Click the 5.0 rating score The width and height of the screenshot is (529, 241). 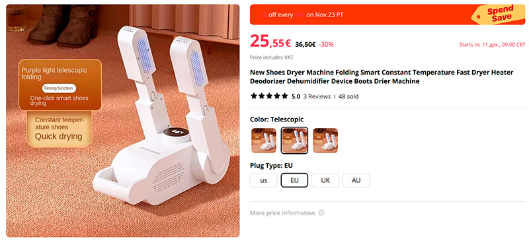coord(296,96)
